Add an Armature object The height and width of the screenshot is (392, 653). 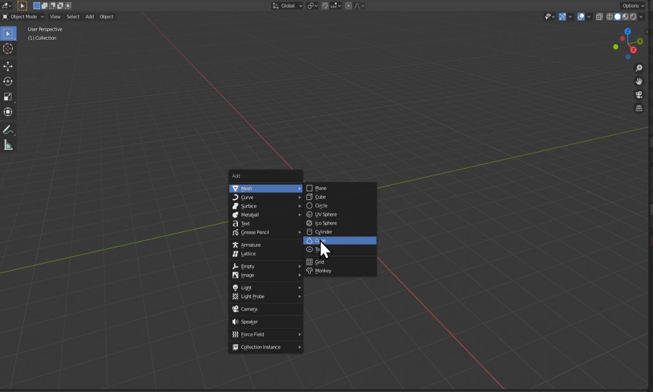266,245
